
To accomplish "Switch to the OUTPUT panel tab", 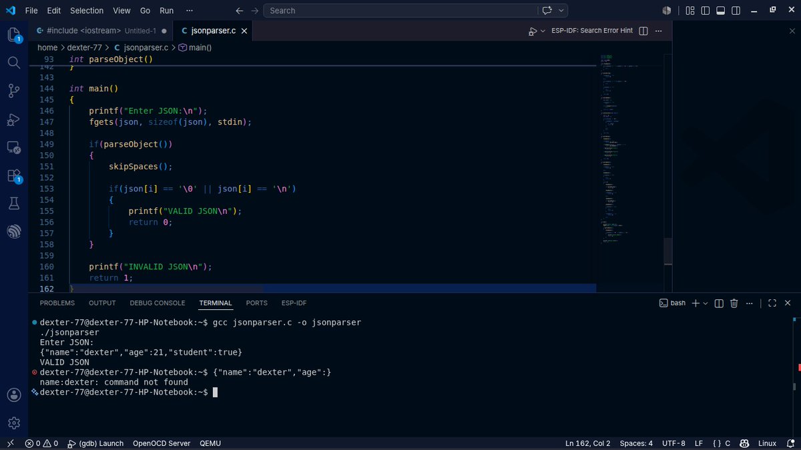I will coord(102,303).
